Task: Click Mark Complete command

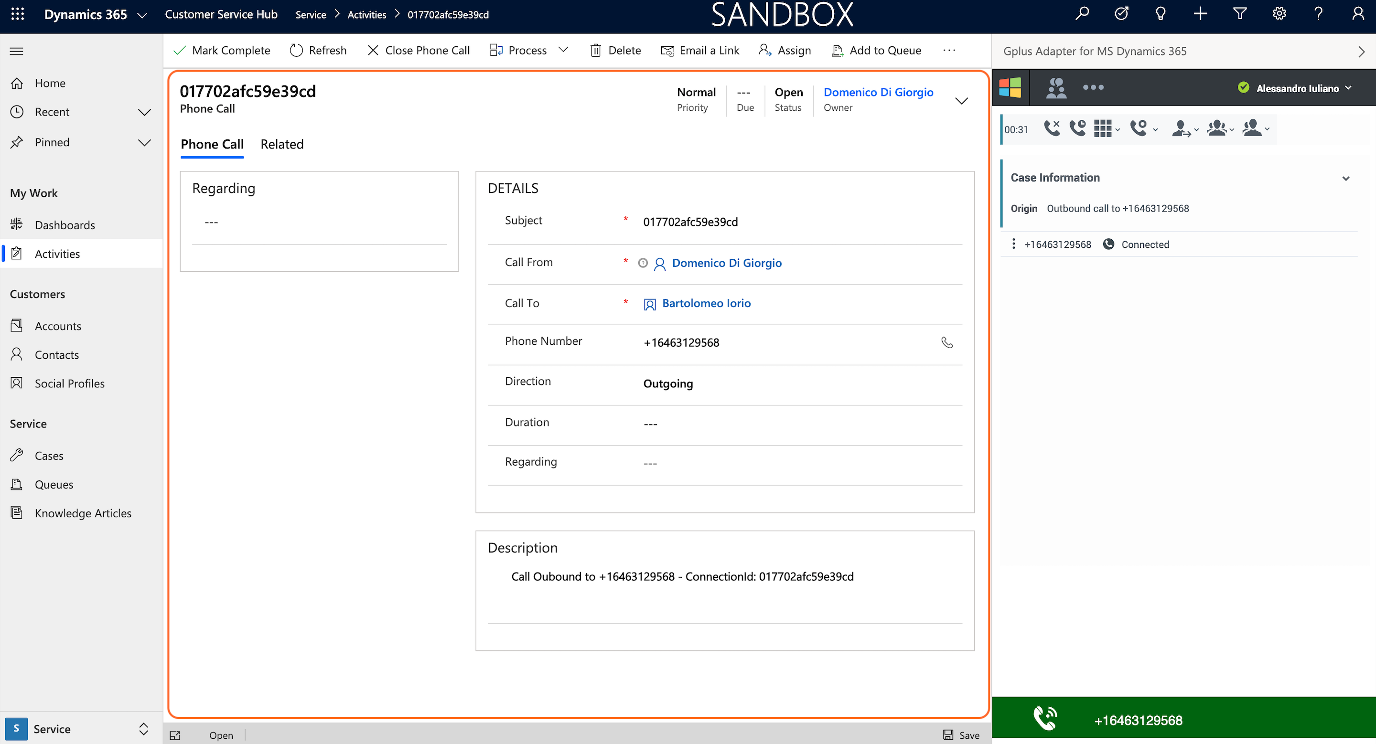Action: click(222, 50)
